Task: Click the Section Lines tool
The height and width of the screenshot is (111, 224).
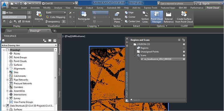Action: pyautogui.click(x=145, y=17)
